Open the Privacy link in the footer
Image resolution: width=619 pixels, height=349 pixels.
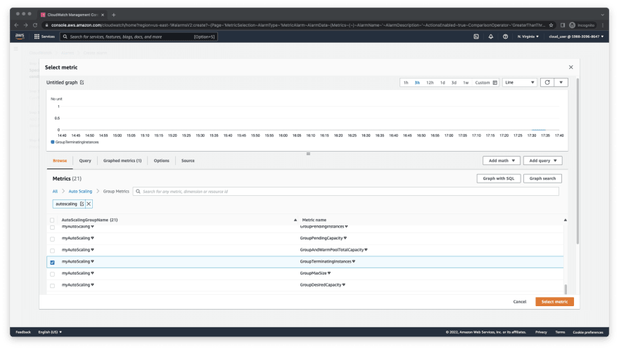pos(541,332)
